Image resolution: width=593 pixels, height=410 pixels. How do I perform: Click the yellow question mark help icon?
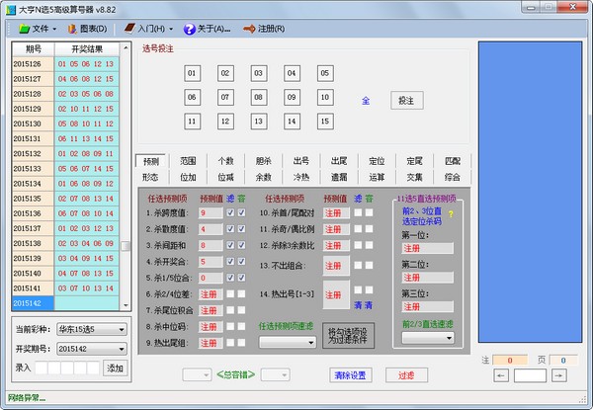coord(451,214)
